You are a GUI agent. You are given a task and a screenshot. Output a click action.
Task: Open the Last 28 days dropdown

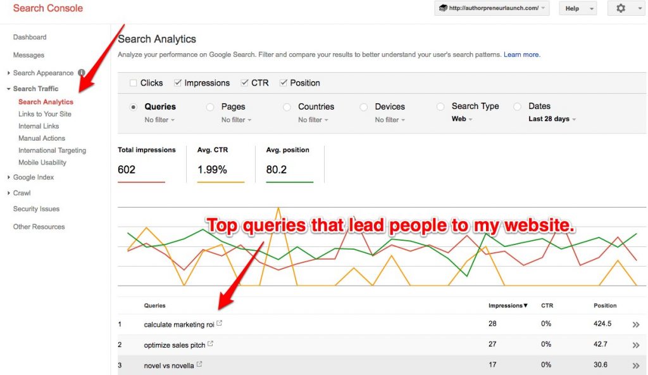(552, 119)
